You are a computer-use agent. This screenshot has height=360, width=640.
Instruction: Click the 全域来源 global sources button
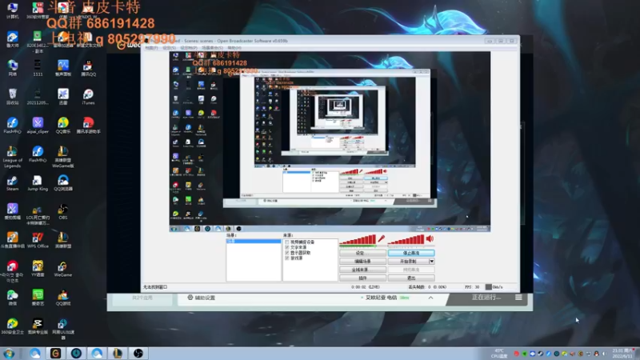[362, 270]
